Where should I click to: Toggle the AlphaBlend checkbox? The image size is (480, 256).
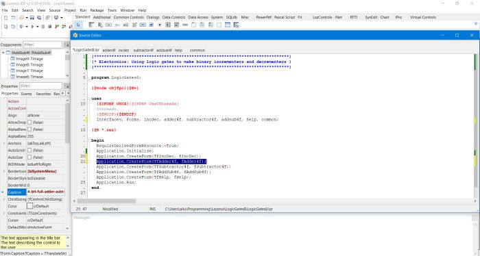pyautogui.click(x=29, y=129)
